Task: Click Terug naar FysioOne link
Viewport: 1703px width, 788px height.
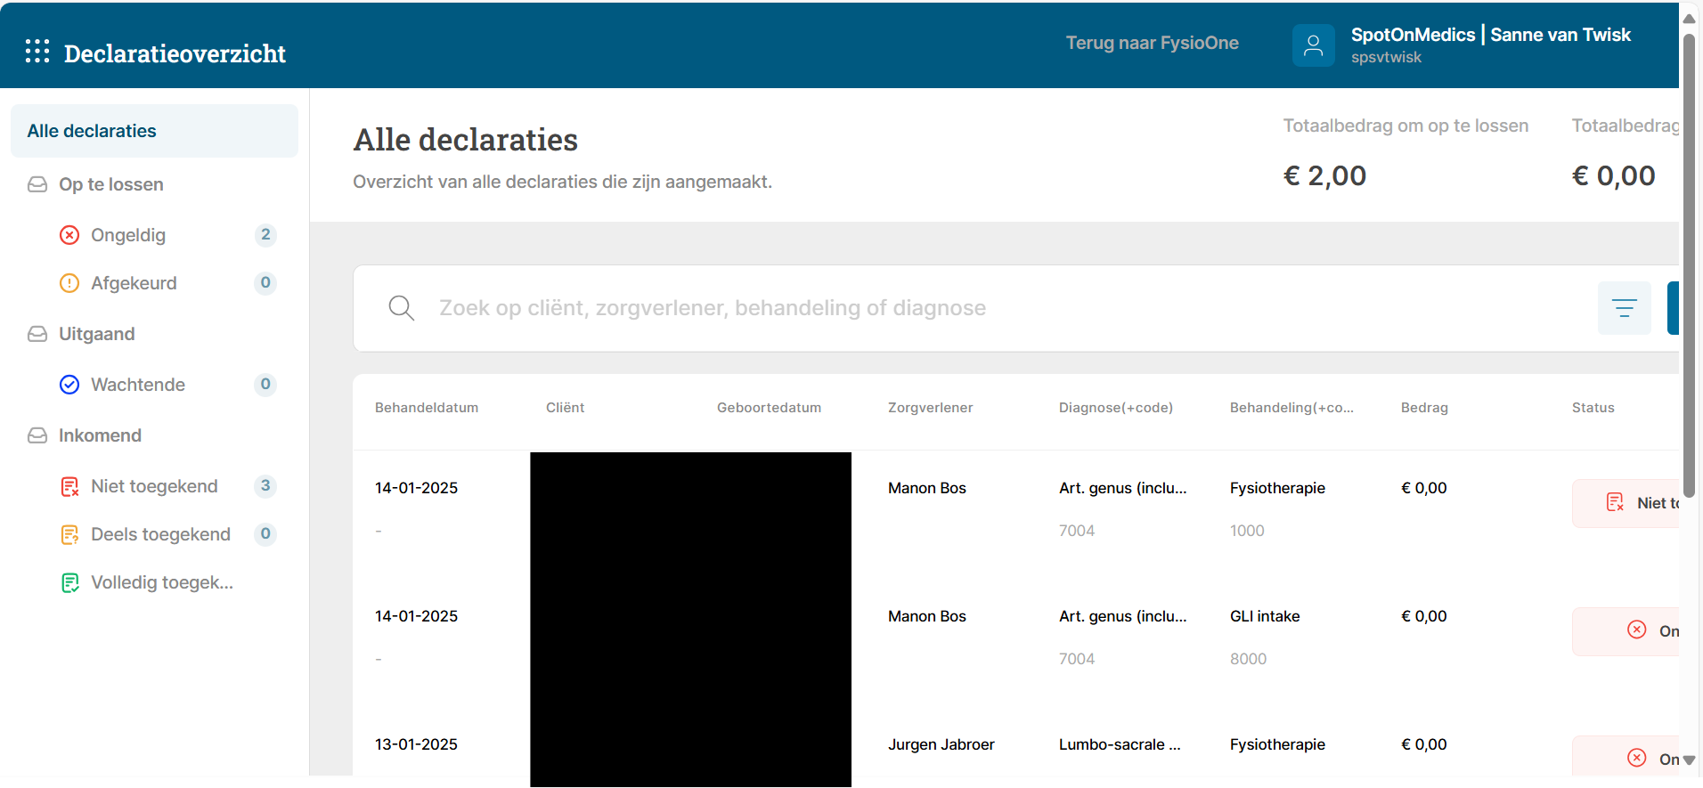Action: tap(1152, 43)
